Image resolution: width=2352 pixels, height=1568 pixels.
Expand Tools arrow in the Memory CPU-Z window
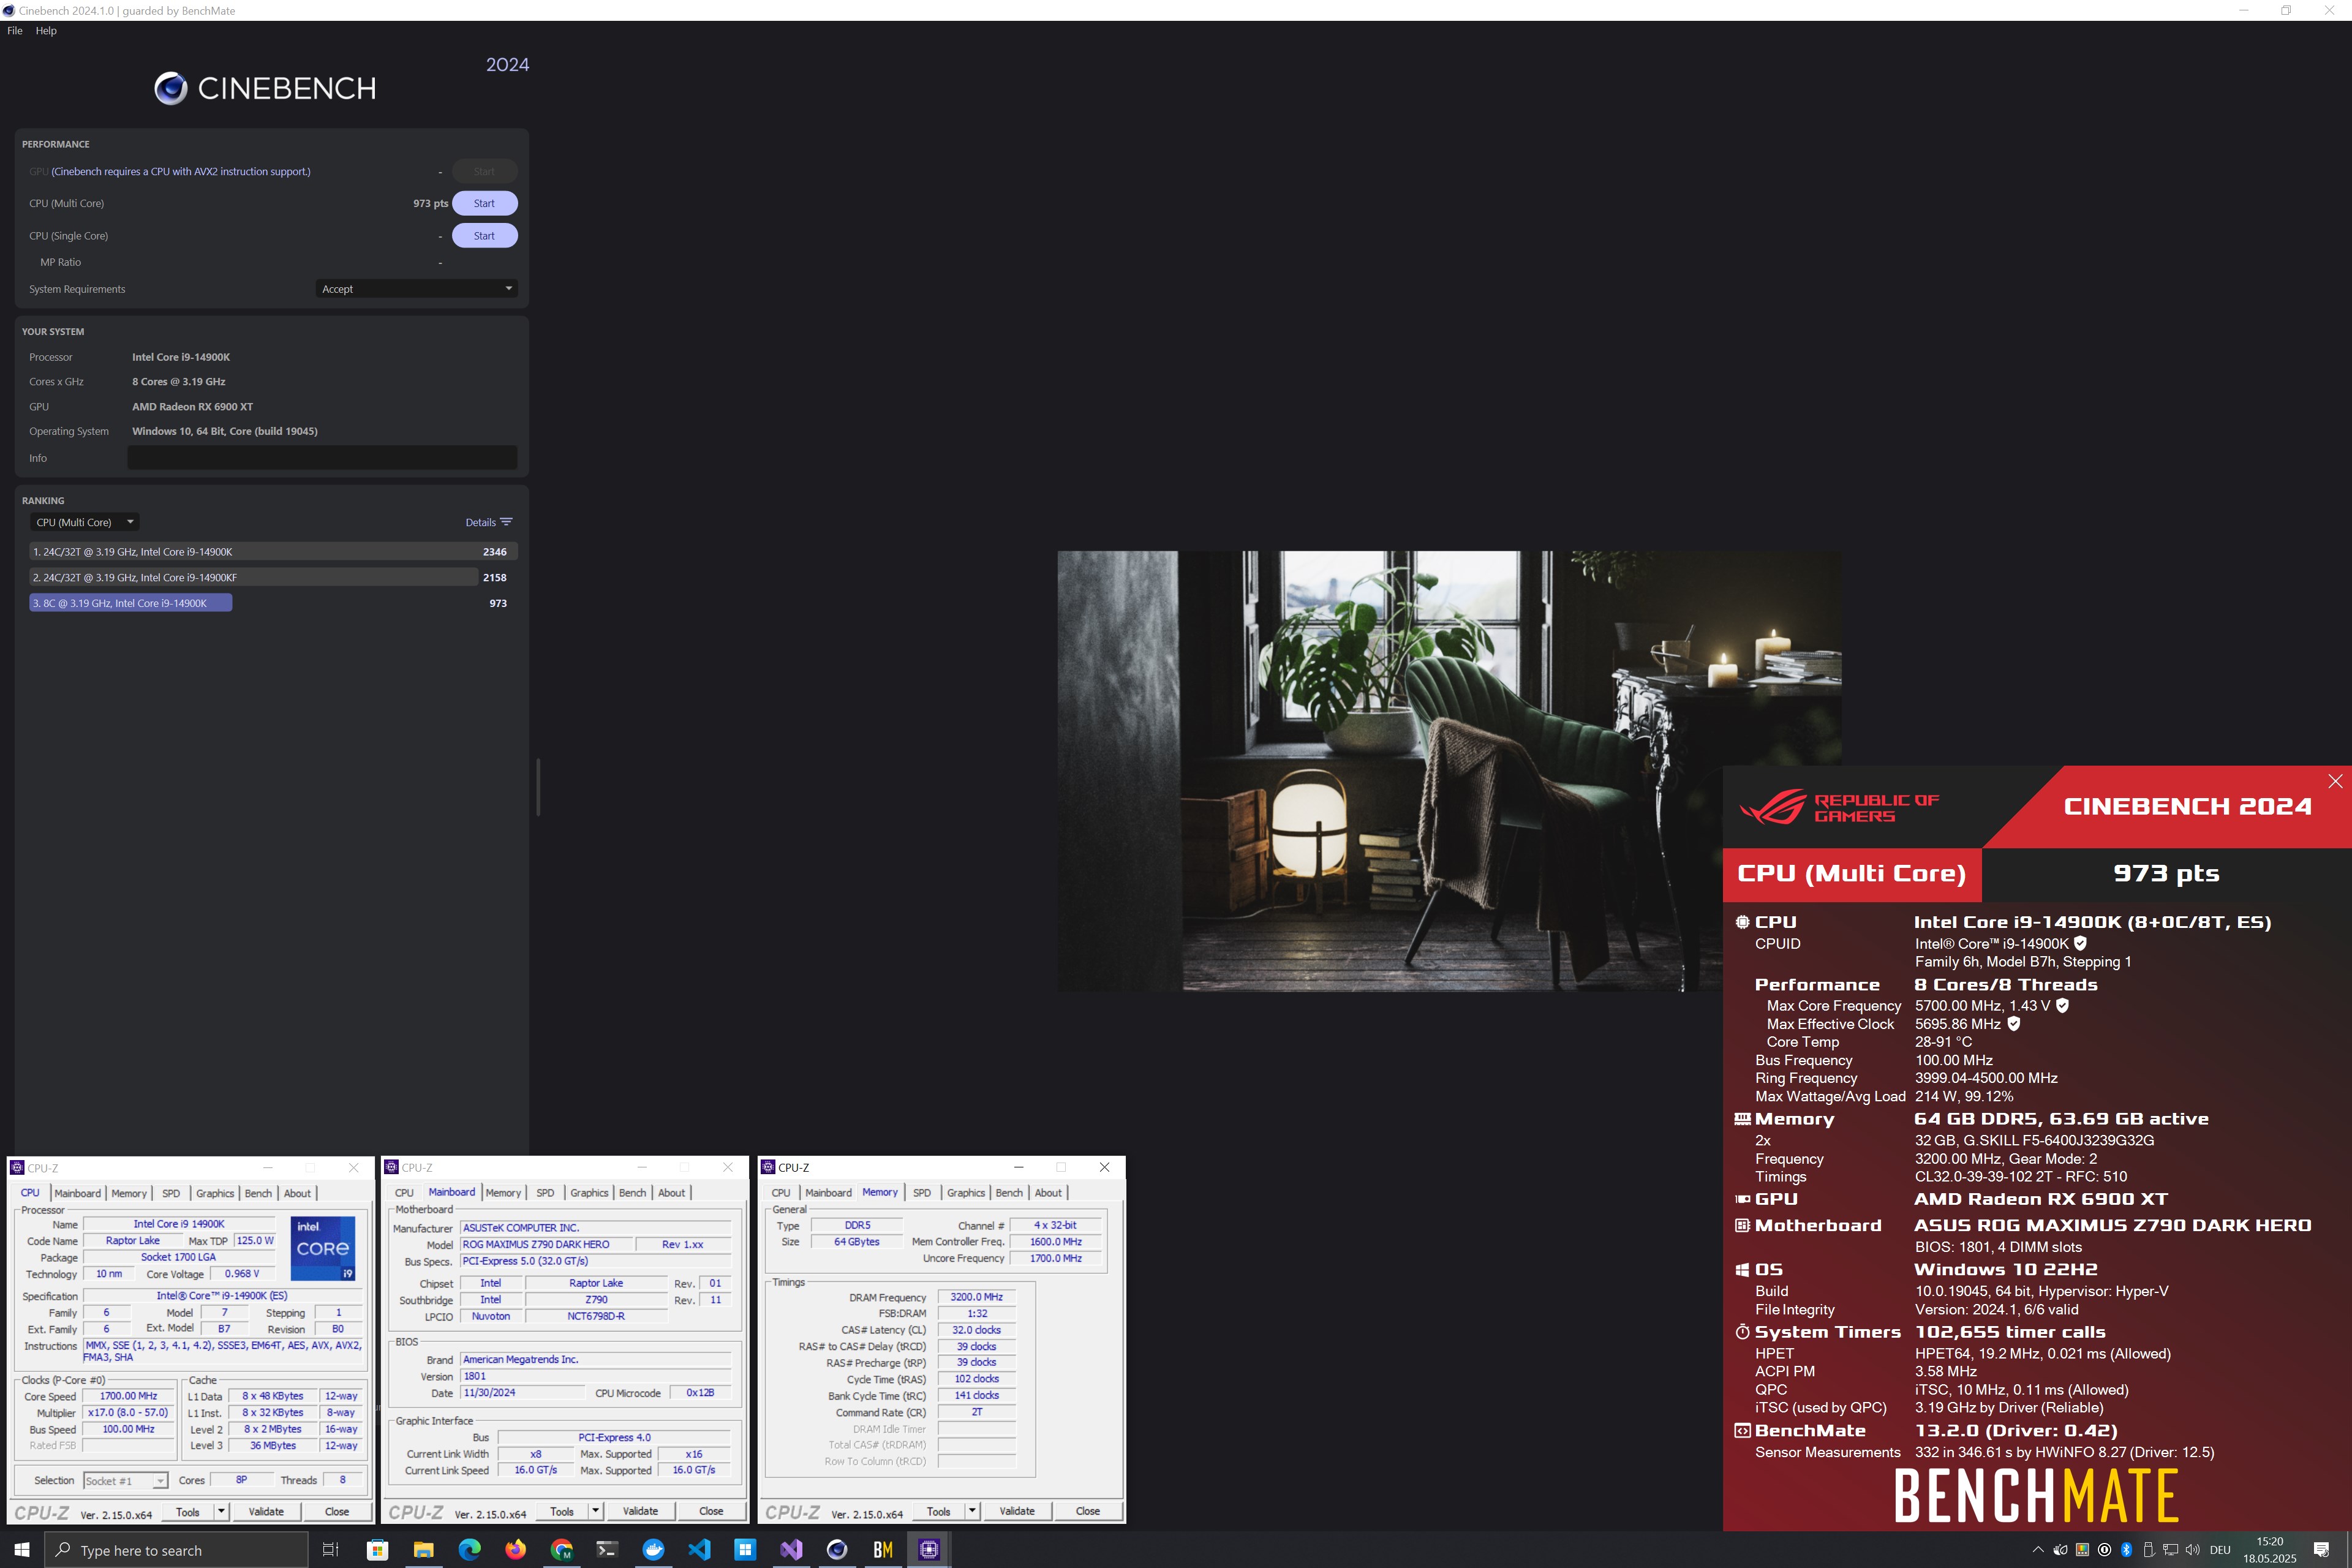[x=972, y=1511]
